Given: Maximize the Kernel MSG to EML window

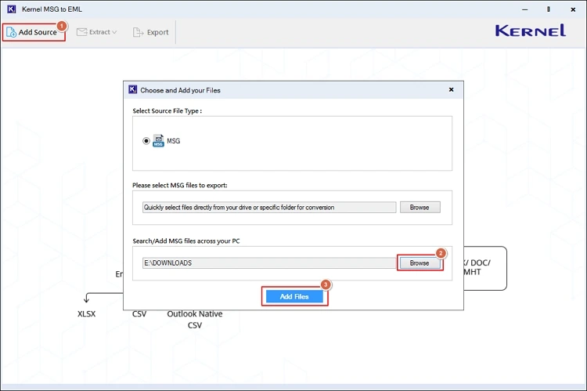Looking at the screenshot, I should tap(549, 9).
